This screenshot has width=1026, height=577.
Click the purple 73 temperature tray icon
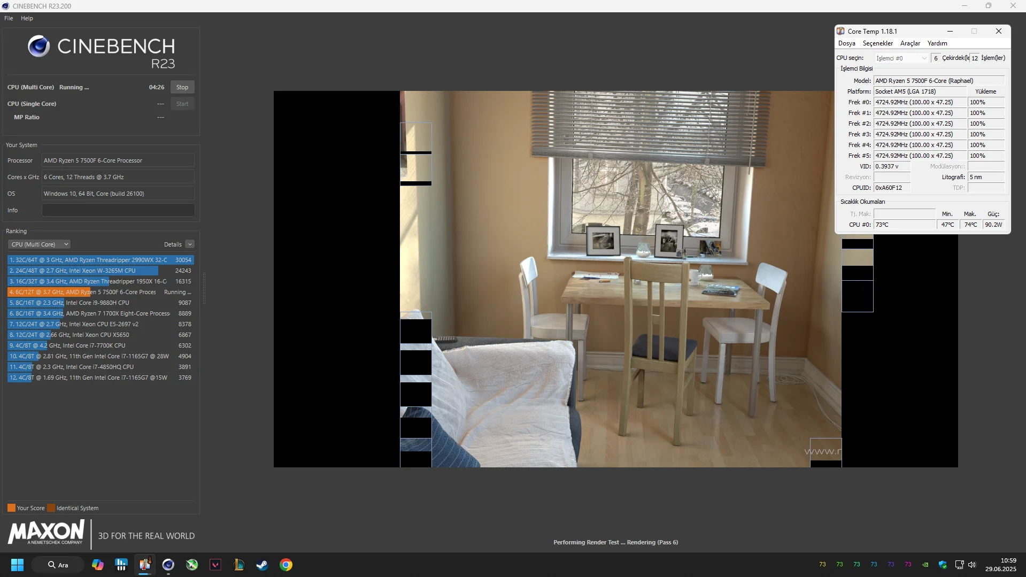(x=891, y=565)
